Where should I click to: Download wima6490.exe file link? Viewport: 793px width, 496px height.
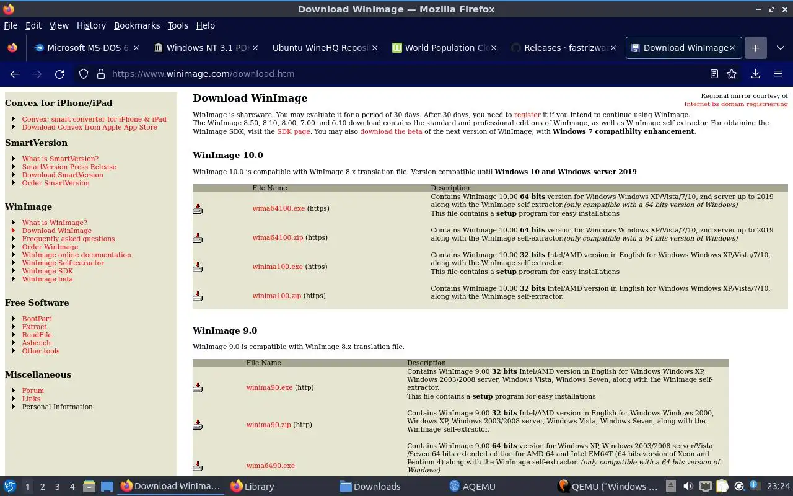click(x=271, y=466)
